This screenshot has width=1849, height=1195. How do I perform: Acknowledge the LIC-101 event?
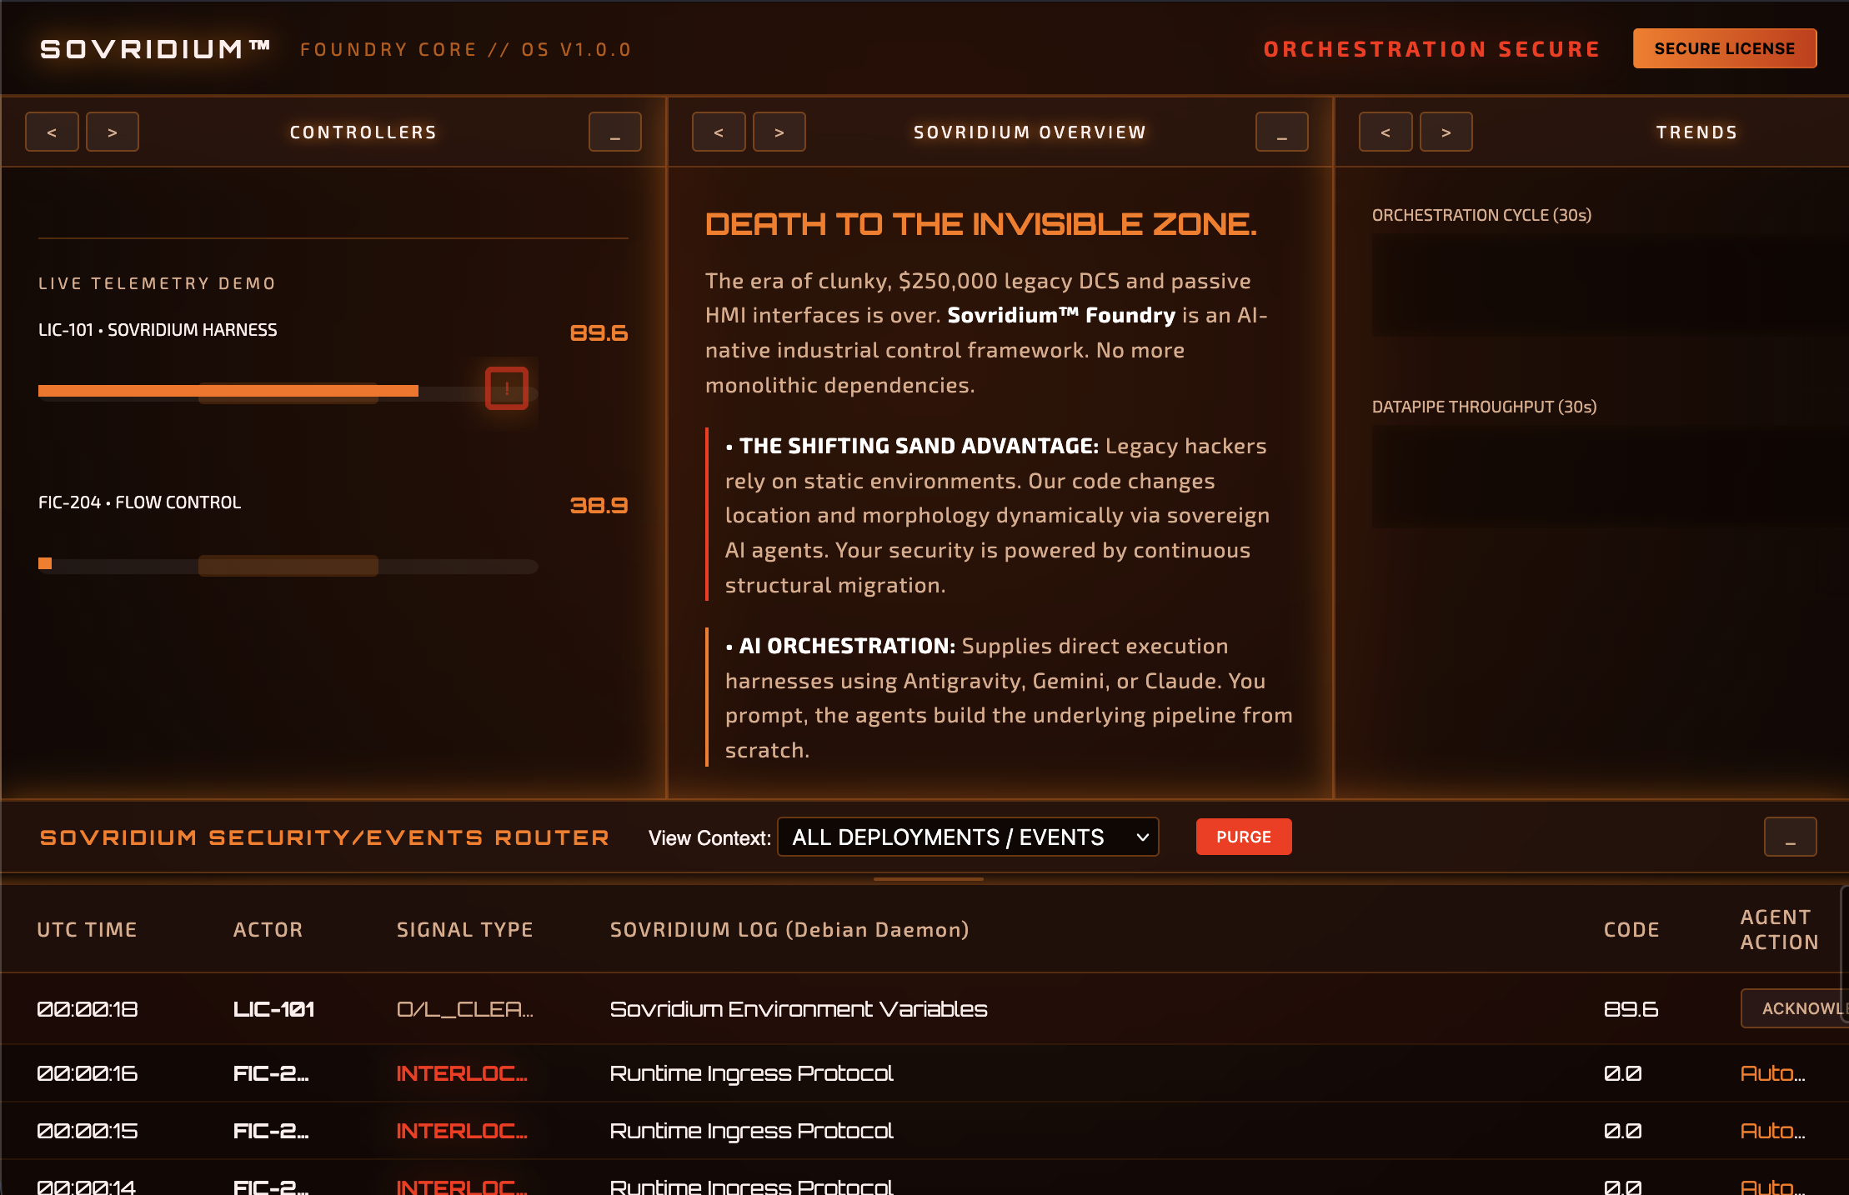(x=1794, y=1008)
